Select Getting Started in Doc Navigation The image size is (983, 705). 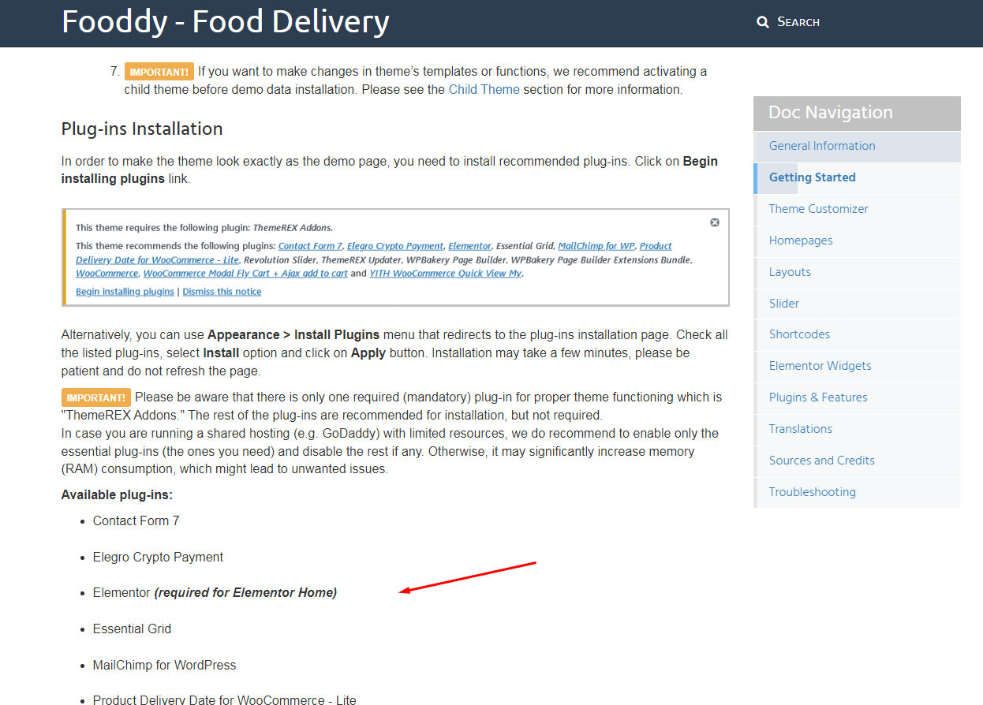(857, 177)
